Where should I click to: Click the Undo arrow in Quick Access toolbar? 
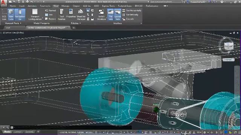point(32,1)
